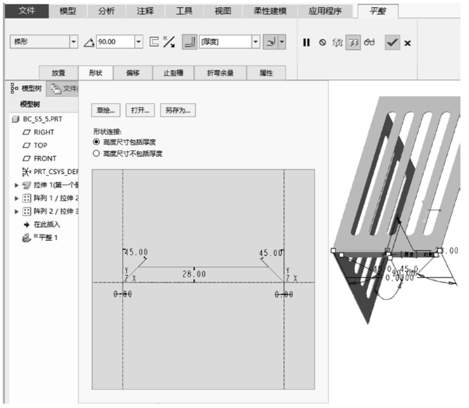Expand the 阵列 1 / 拉伸 2 node
The width and height of the screenshot is (469, 408).
pos(17,198)
